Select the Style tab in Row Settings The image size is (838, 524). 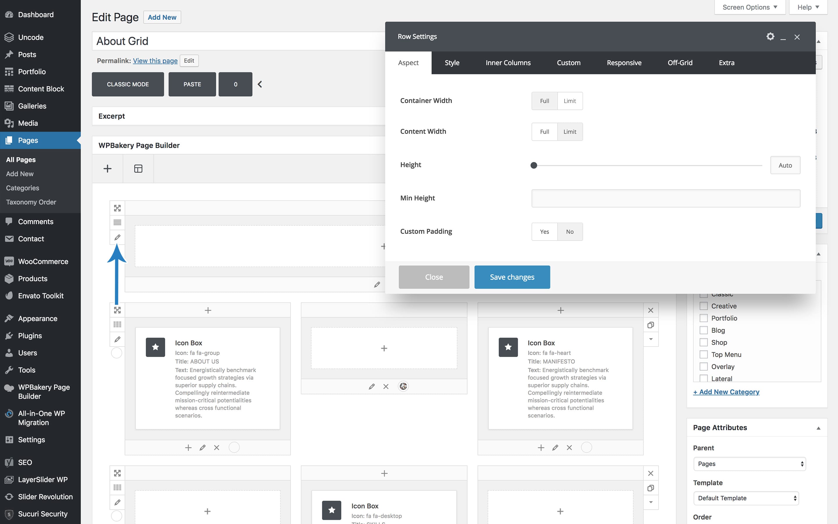[x=452, y=62]
